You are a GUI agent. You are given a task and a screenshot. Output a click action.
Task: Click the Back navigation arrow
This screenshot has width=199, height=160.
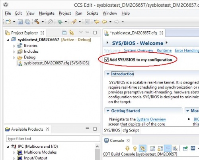[104, 21]
